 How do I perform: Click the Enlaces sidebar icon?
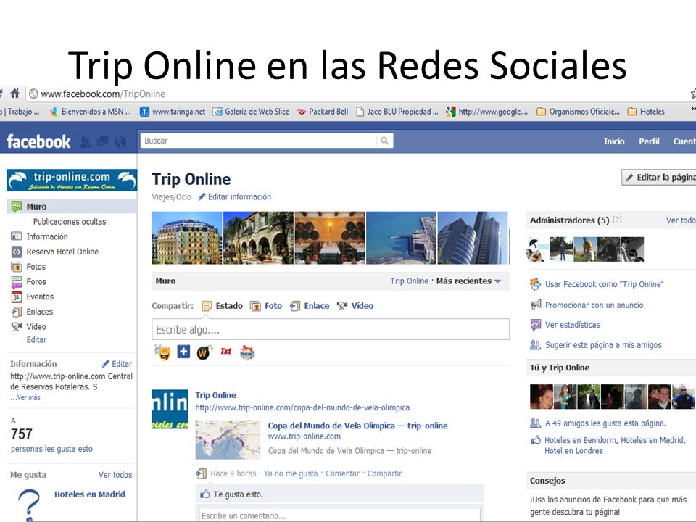click(17, 312)
